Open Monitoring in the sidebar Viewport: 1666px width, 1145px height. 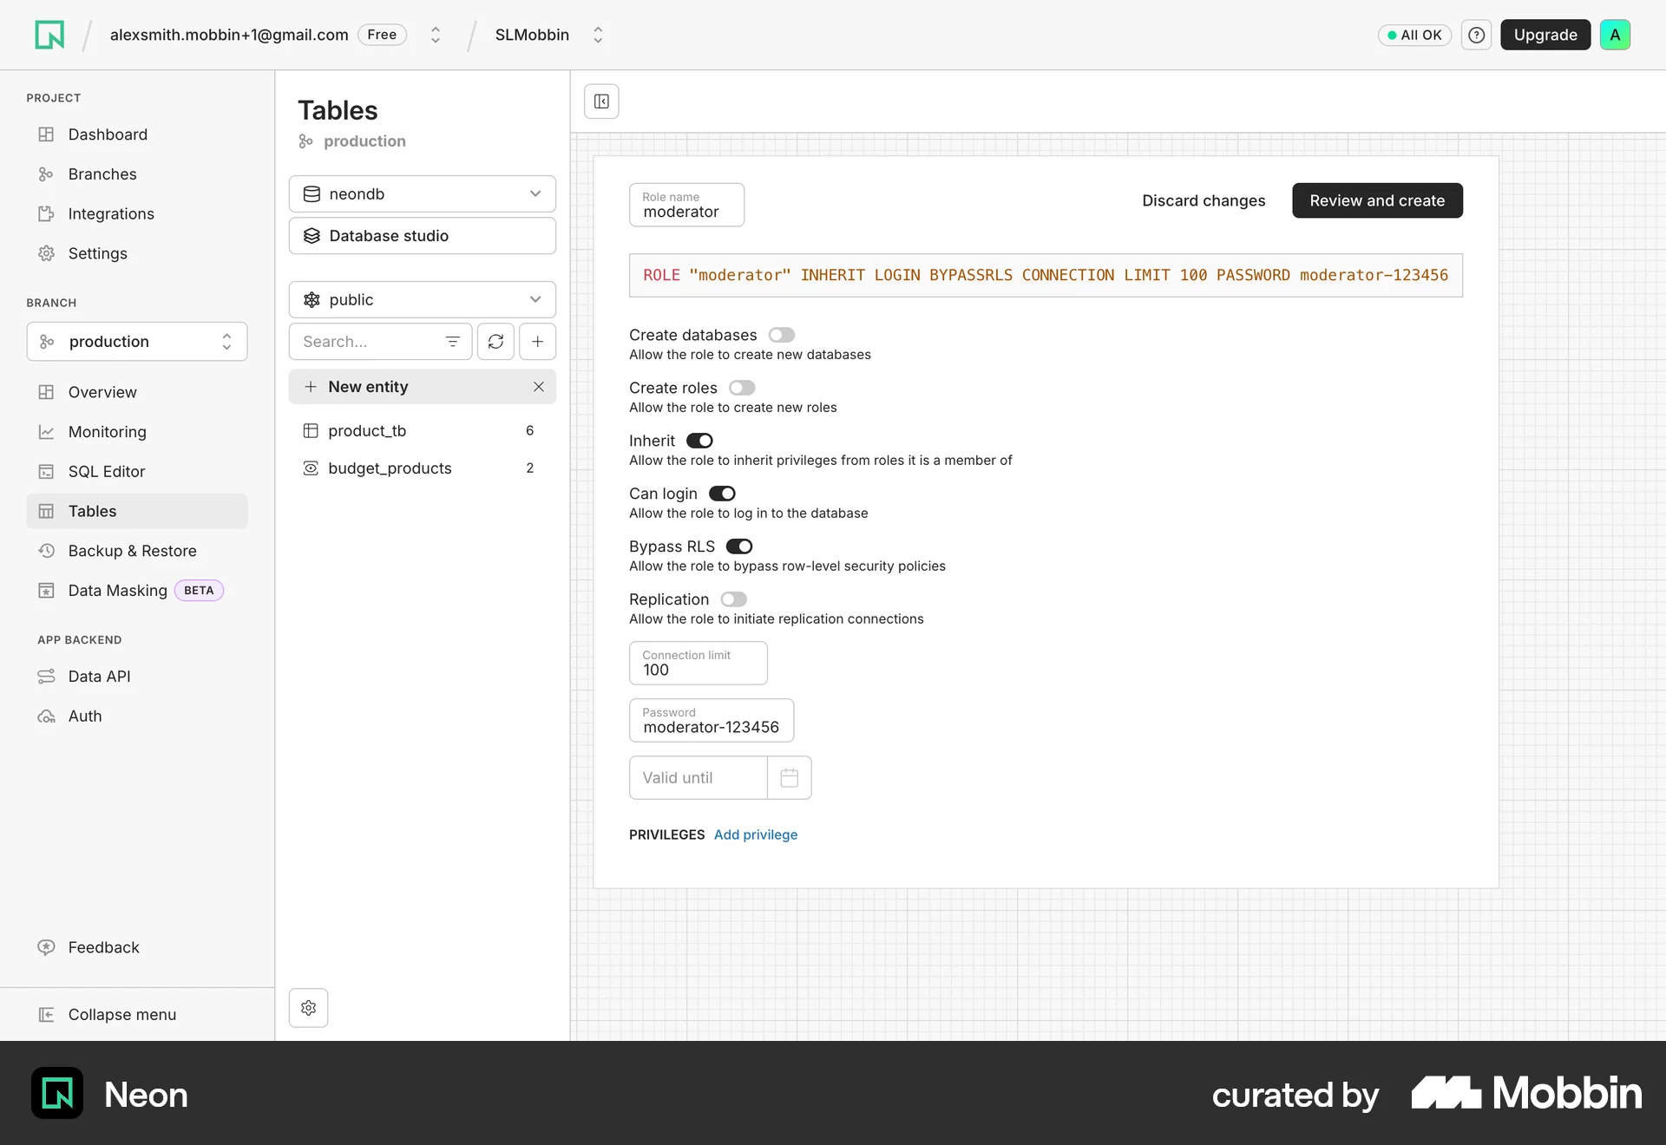pos(137,432)
